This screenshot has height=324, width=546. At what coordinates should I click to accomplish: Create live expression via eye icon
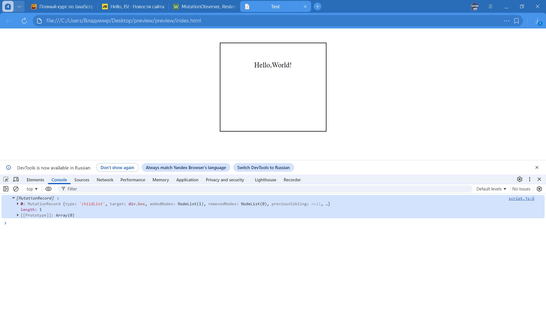point(48,189)
